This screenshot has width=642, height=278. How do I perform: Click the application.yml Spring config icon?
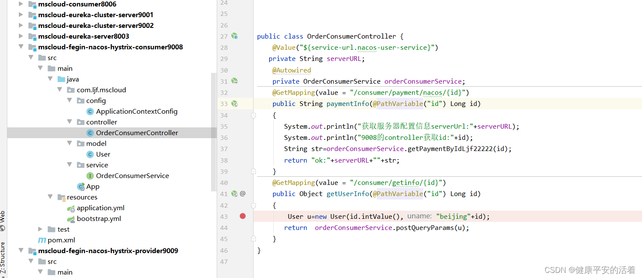click(71, 208)
